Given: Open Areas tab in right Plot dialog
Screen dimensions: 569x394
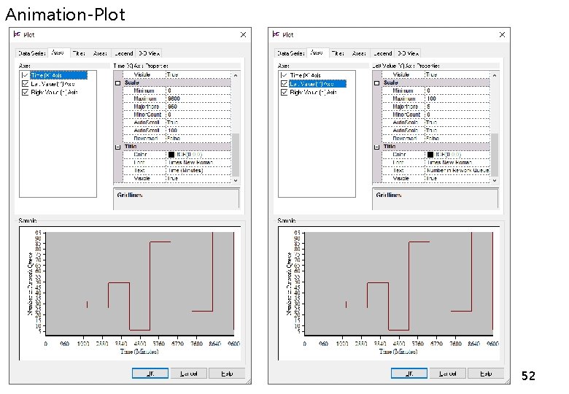Looking at the screenshot, I should [x=359, y=53].
